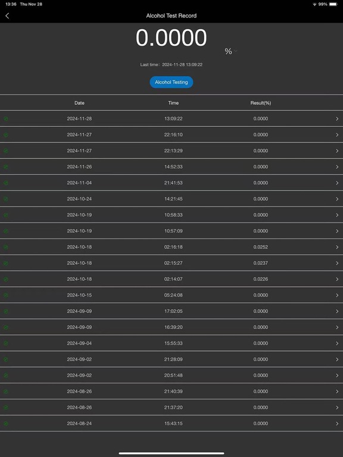Open details chevron for 21:40:39 record
Image resolution: width=343 pixels, height=457 pixels.
click(x=337, y=391)
